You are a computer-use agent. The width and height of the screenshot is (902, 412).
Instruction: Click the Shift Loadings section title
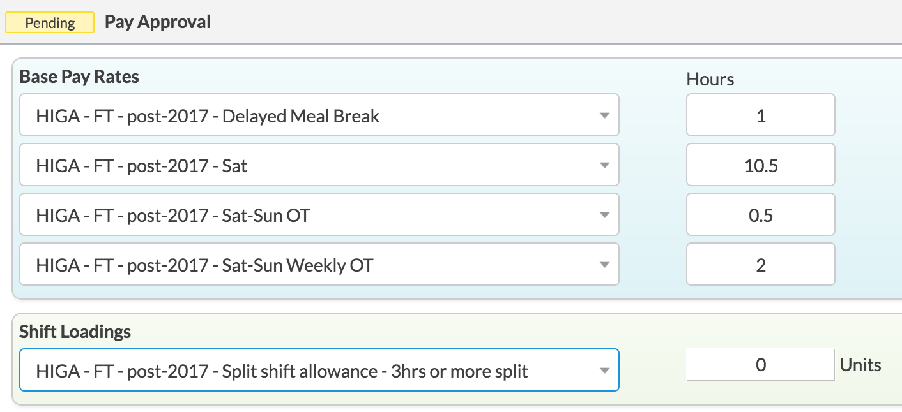[75, 332]
